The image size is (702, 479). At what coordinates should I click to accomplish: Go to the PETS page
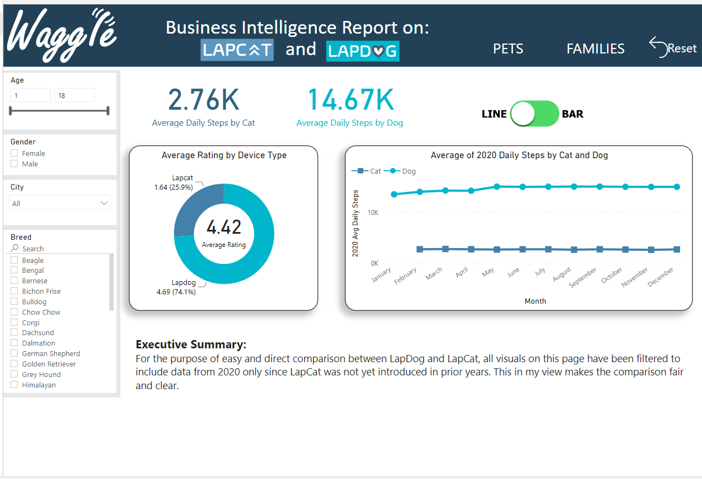pyautogui.click(x=507, y=49)
